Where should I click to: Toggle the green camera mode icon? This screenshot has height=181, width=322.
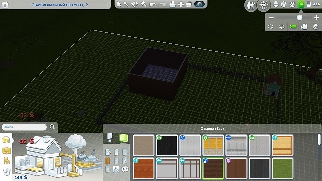(x=293, y=27)
